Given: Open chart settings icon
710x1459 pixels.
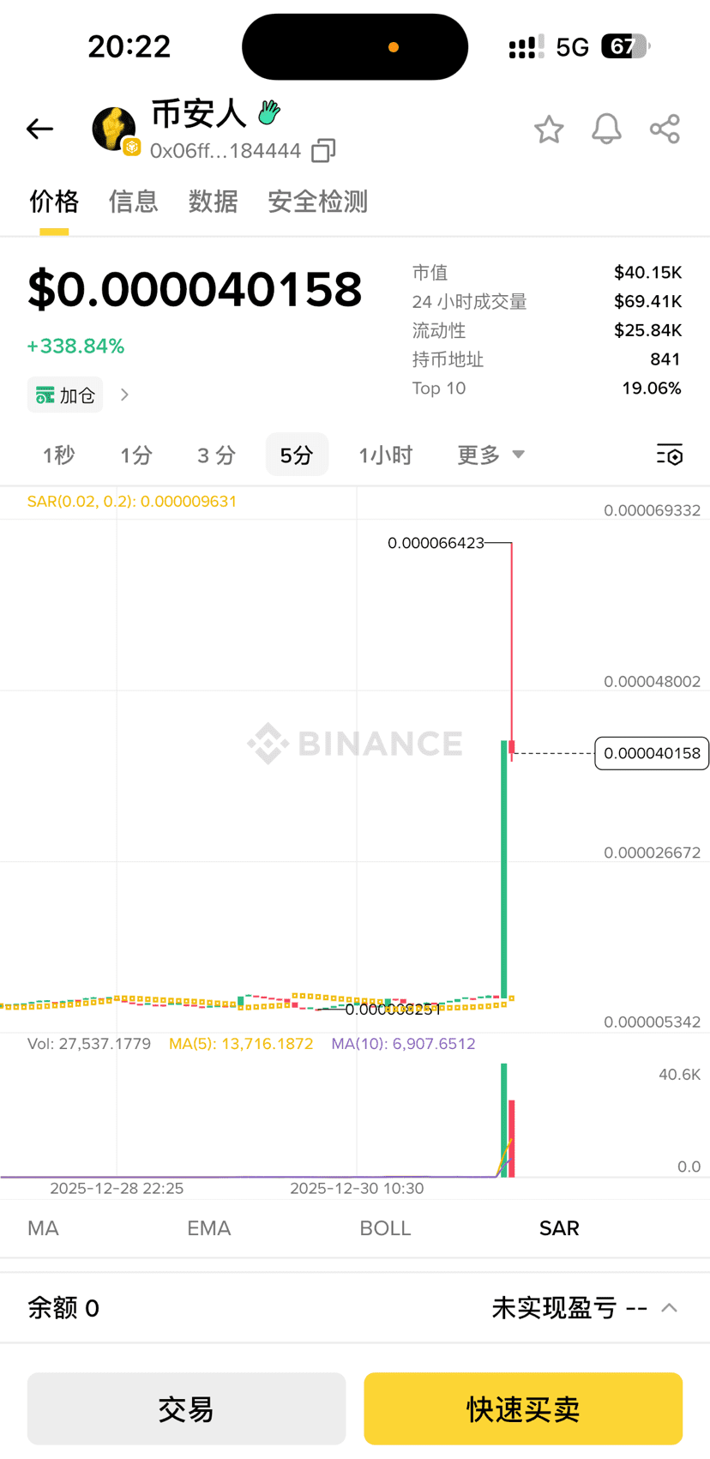Looking at the screenshot, I should pyautogui.click(x=670, y=455).
